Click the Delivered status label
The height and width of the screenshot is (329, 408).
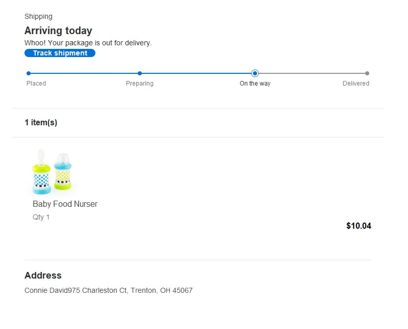356,84
